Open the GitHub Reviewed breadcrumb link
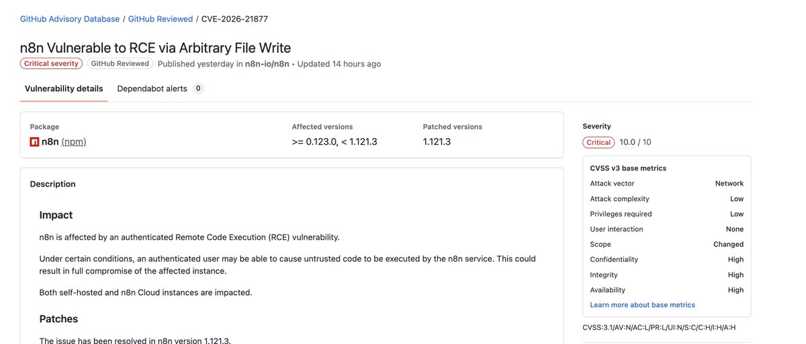Screen dimensions: 806x344 [x=161, y=19]
